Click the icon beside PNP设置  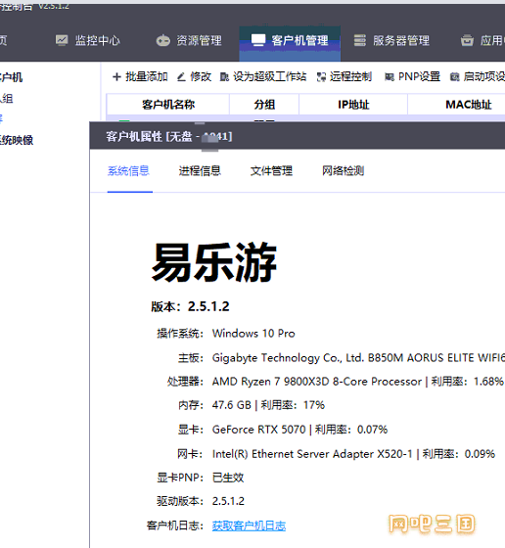click(x=389, y=77)
